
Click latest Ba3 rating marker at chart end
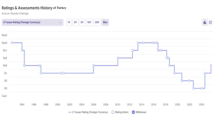(x=211, y=66)
